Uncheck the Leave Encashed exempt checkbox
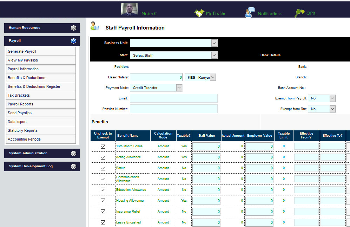 [103, 222]
